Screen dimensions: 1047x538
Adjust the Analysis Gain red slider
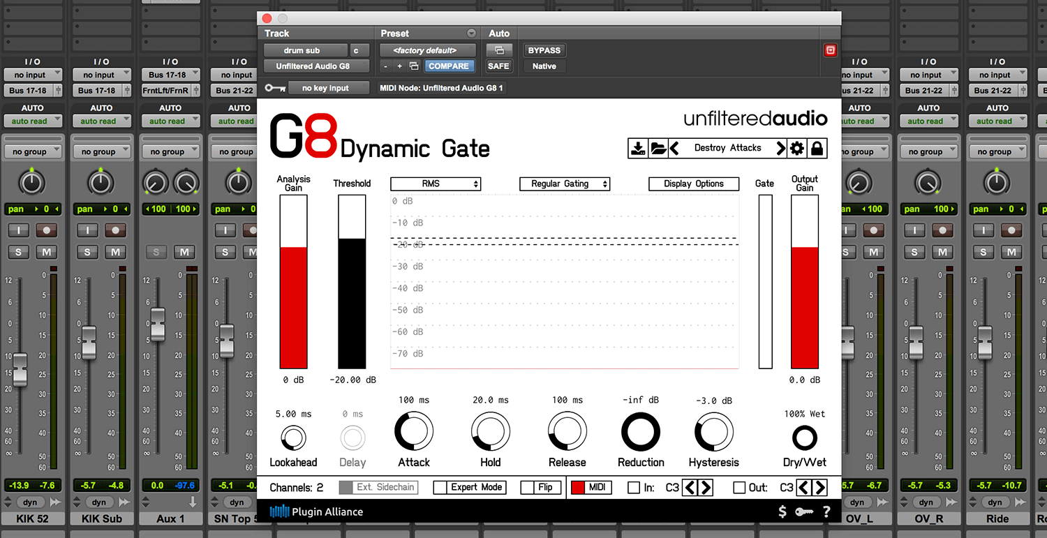click(293, 281)
